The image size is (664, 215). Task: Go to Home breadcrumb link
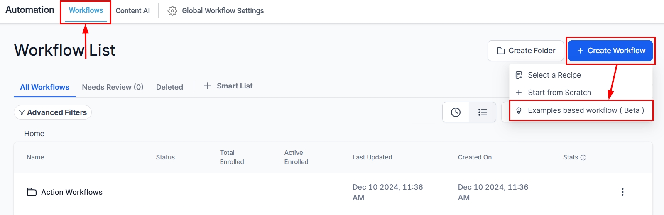tap(34, 134)
